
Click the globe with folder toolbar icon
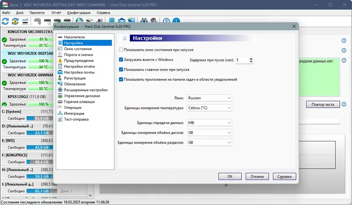(x=132, y=20)
